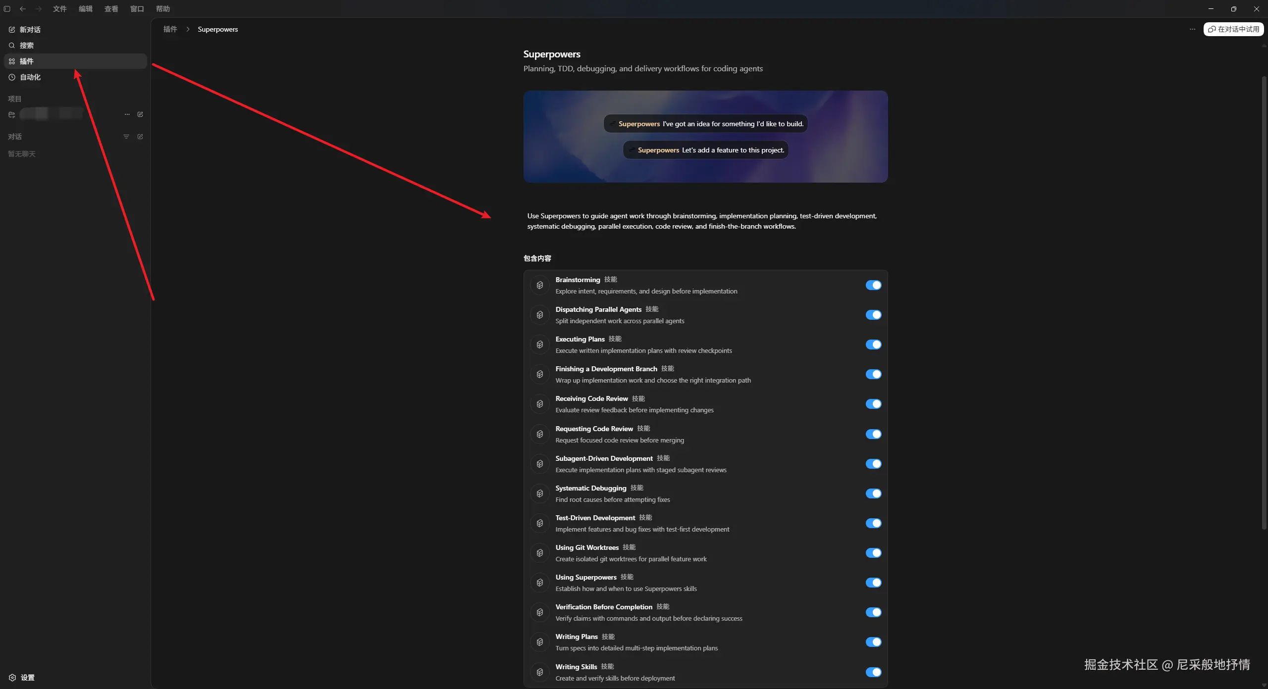1268x689 pixels.
Task: Click the Systematic Debugging skill icon
Action: [x=540, y=493]
